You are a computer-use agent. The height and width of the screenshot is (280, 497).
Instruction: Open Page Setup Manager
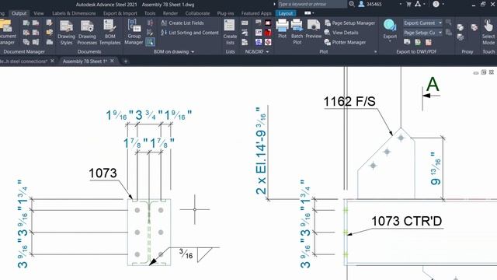[x=350, y=23]
